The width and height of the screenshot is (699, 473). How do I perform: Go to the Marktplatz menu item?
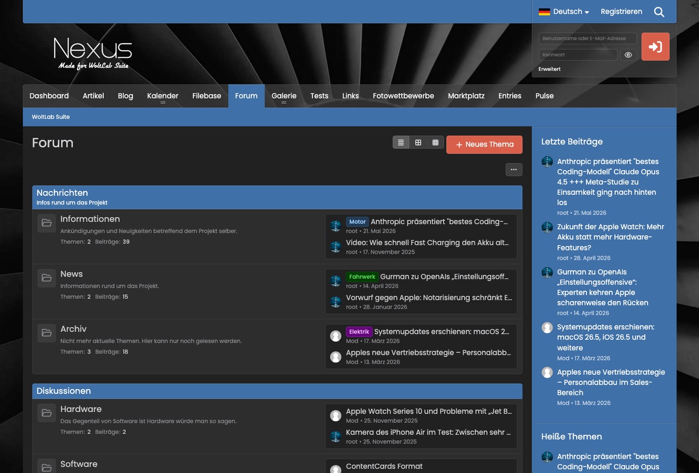pos(466,96)
